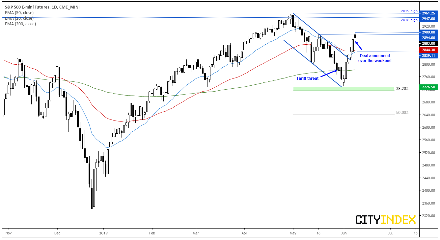The height and width of the screenshot is (240, 440).
Task: Click the 2019 label on time axis
Action: point(103,233)
